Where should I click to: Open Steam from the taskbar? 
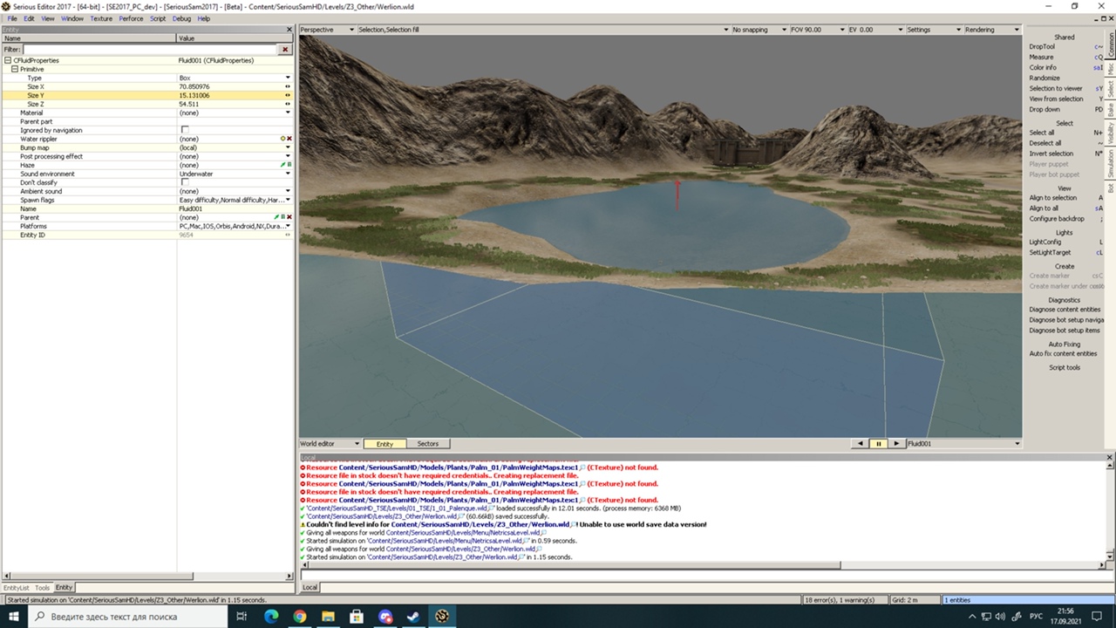413,617
